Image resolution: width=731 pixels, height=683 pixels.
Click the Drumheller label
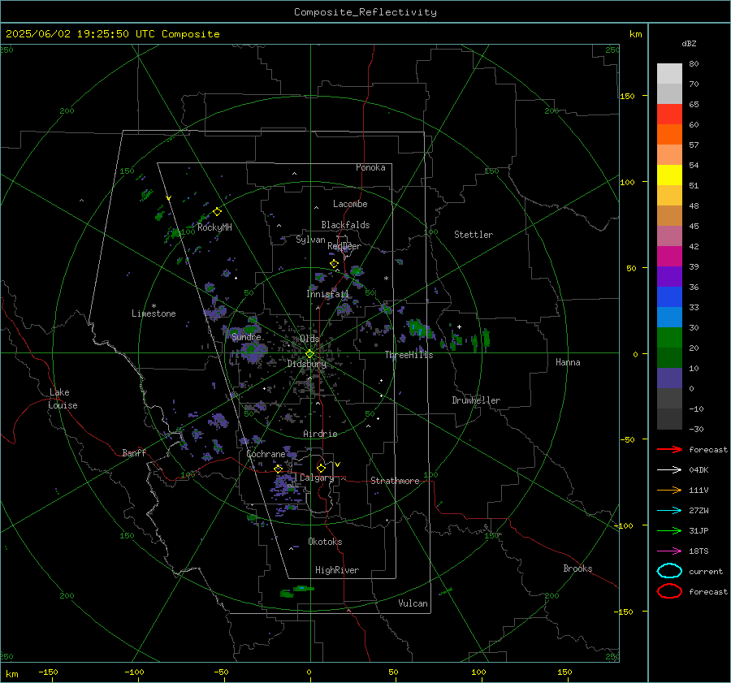(476, 400)
